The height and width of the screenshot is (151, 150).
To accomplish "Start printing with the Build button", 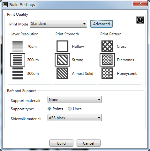I will tap(61, 143).
